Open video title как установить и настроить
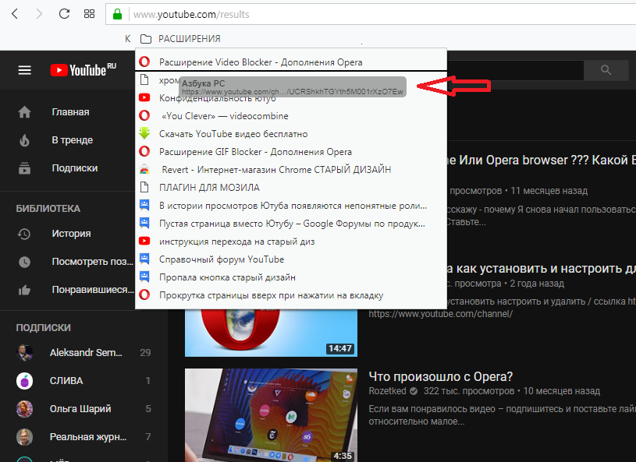Image resolution: width=636 pixels, height=462 pixels. pos(541,269)
